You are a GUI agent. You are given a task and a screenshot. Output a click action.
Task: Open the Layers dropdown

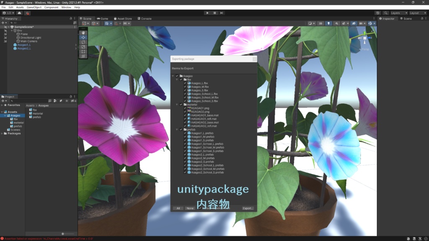[x=399, y=13]
